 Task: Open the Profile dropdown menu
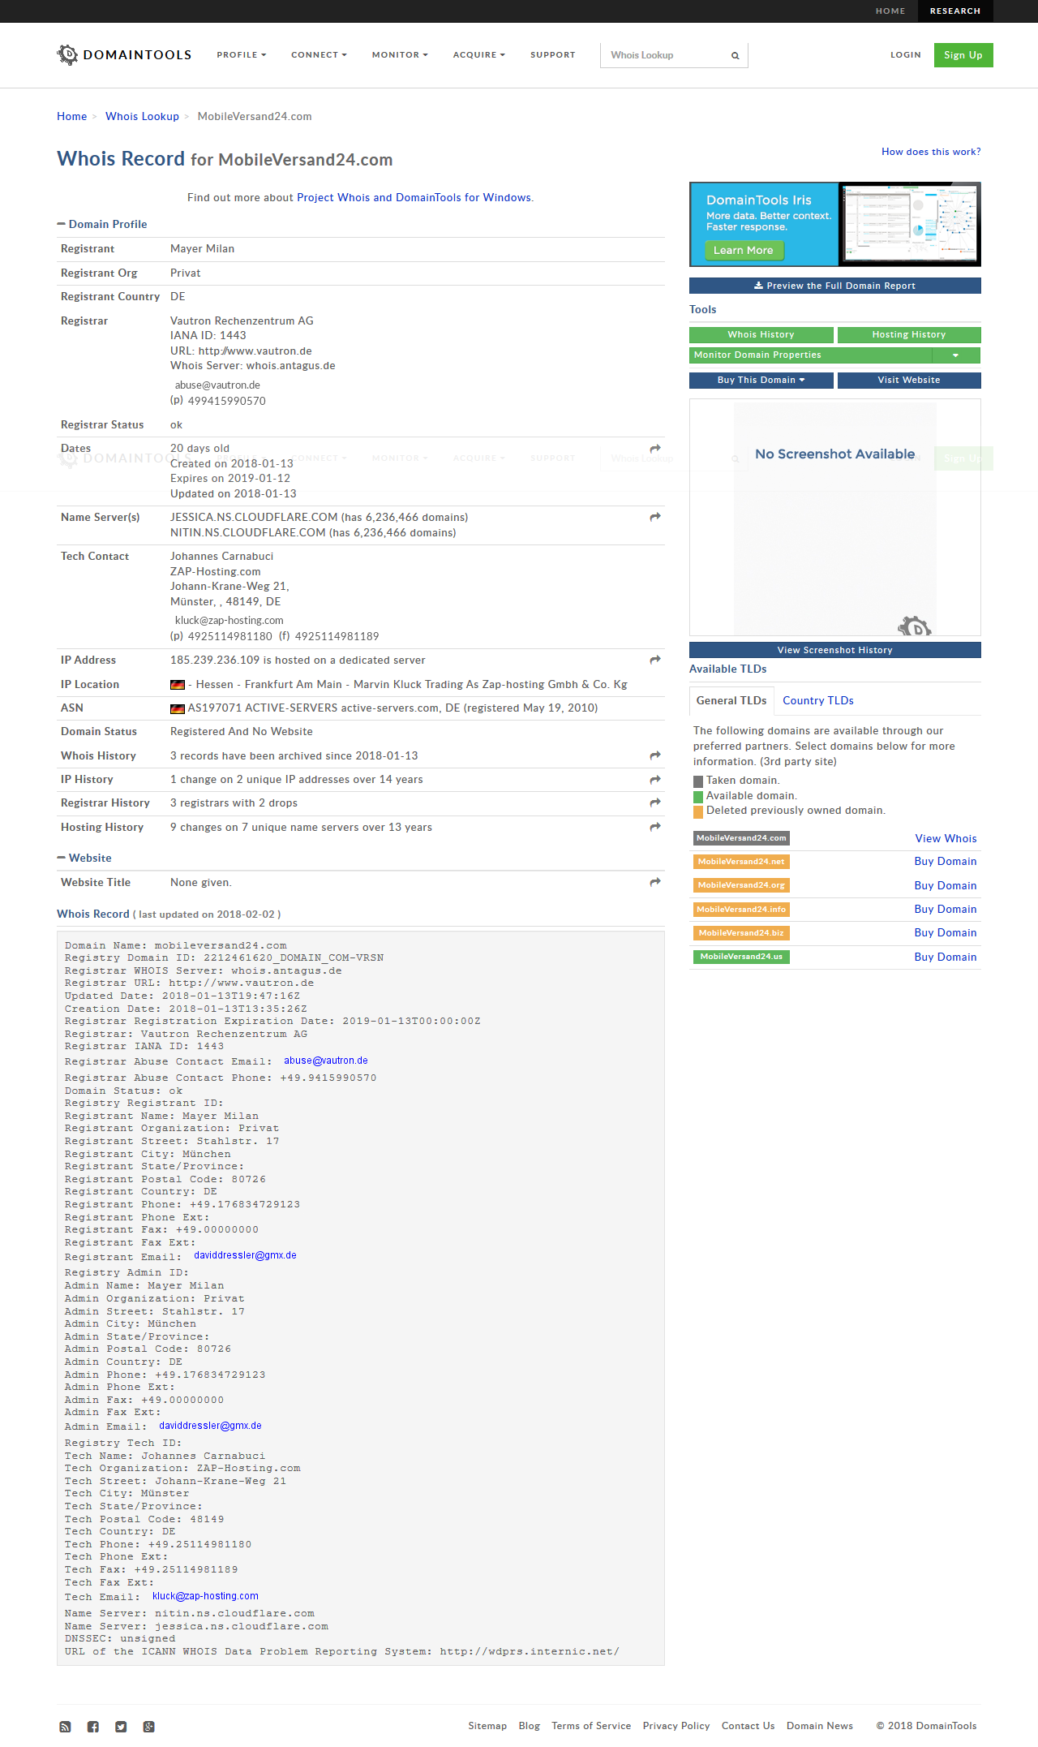[241, 55]
